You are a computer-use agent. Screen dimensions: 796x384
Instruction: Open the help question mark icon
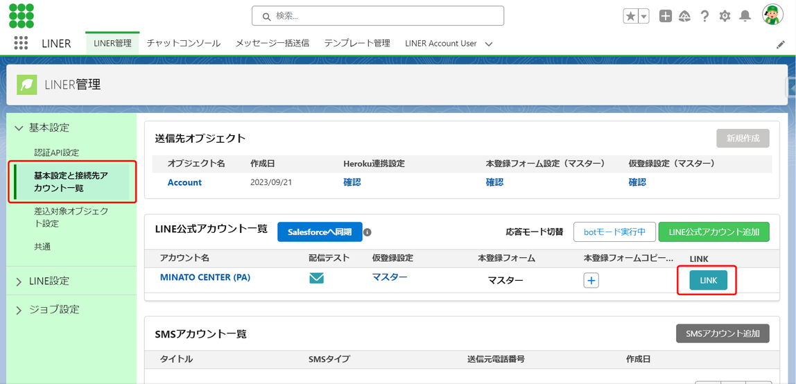(x=704, y=16)
